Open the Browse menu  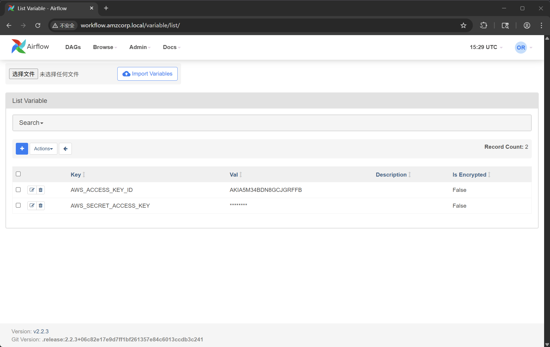click(x=105, y=47)
